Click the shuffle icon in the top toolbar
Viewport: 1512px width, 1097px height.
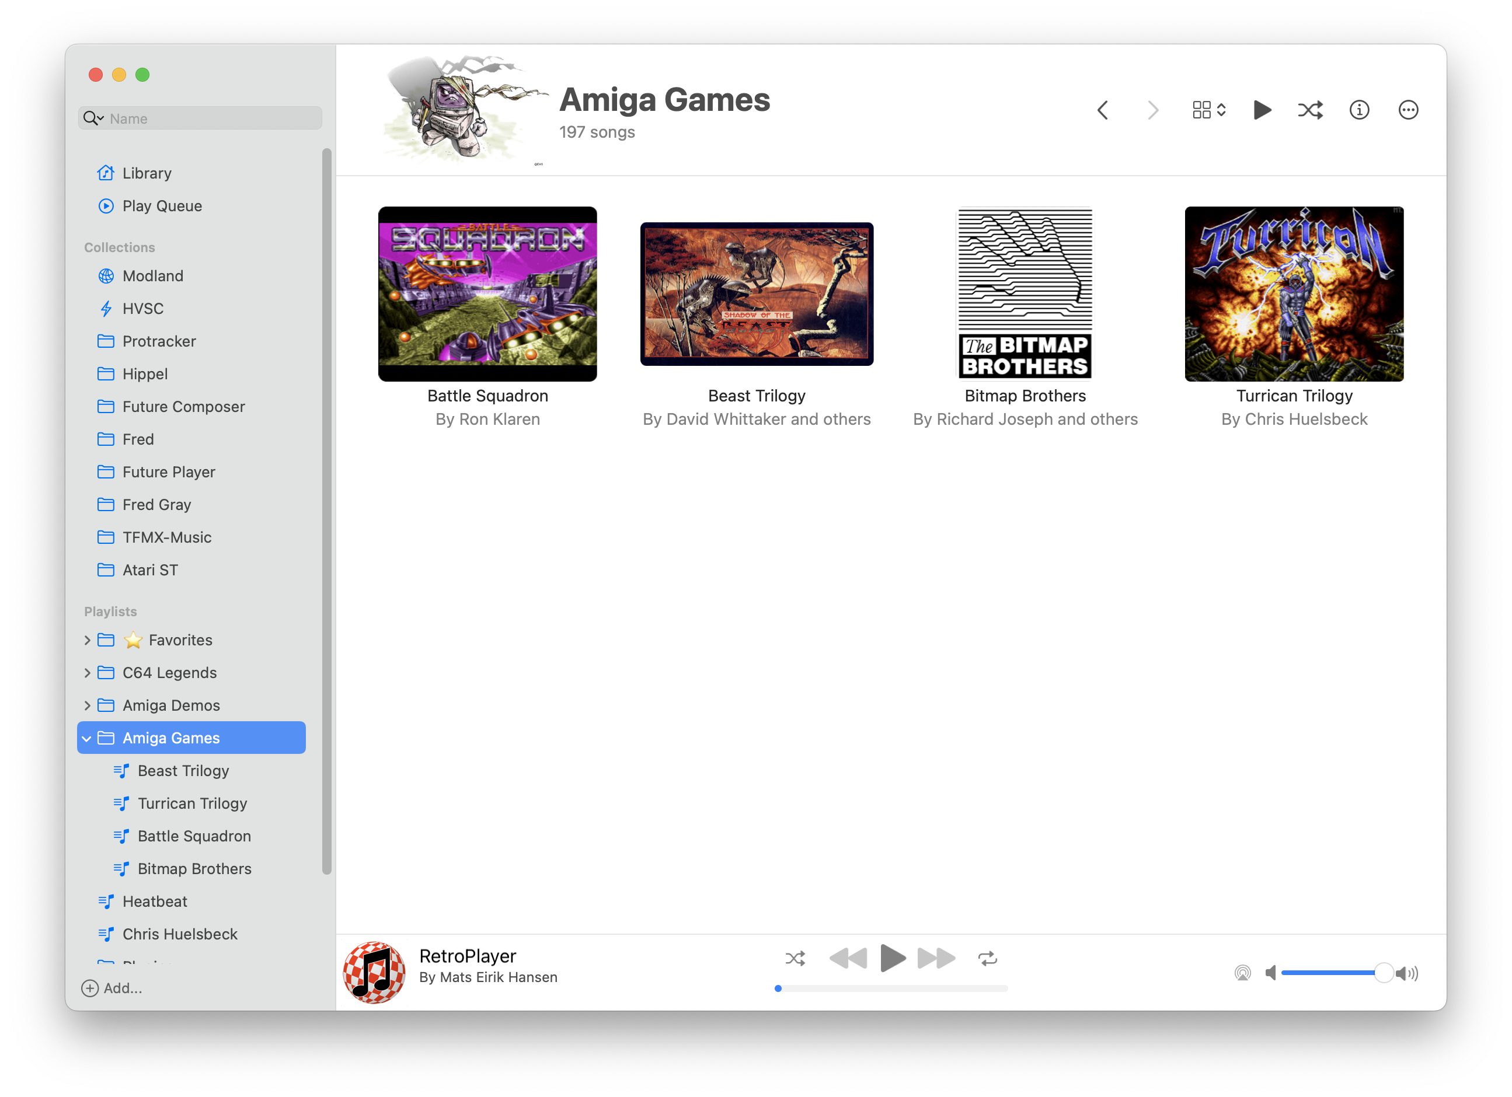point(1310,110)
